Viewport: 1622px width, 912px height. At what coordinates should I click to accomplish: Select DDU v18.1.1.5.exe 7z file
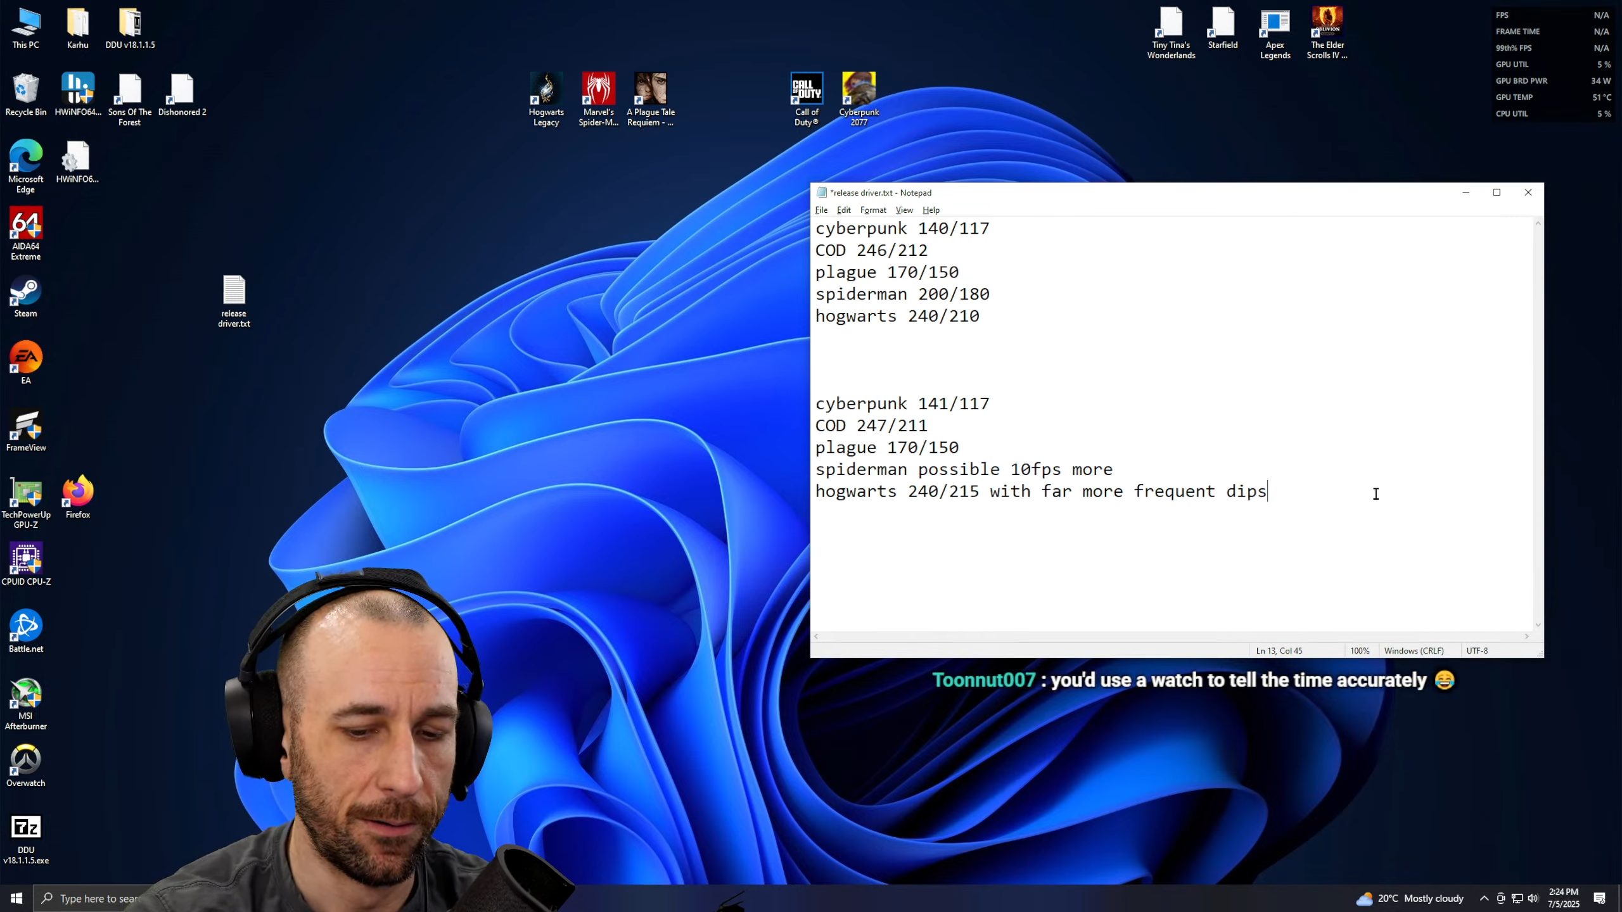pos(25,839)
